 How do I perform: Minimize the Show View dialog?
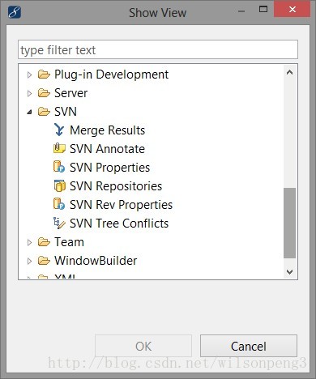[x=241, y=11]
